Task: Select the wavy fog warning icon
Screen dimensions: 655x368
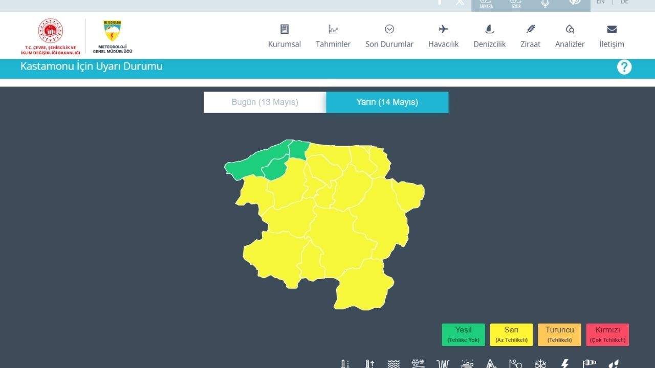Action: 394,364
